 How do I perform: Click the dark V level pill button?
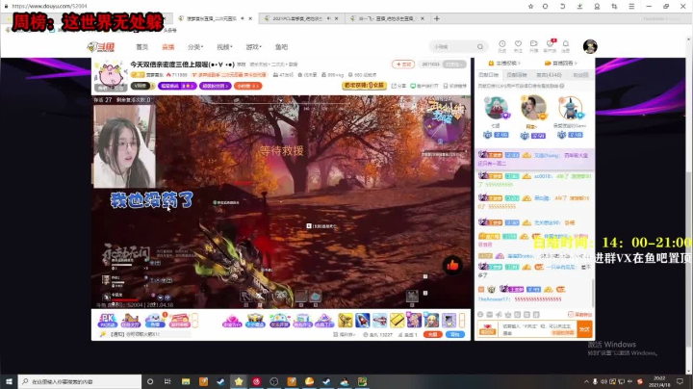pos(141,86)
